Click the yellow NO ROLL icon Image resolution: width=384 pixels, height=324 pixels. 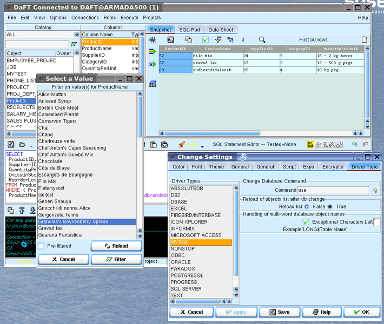coord(310,145)
